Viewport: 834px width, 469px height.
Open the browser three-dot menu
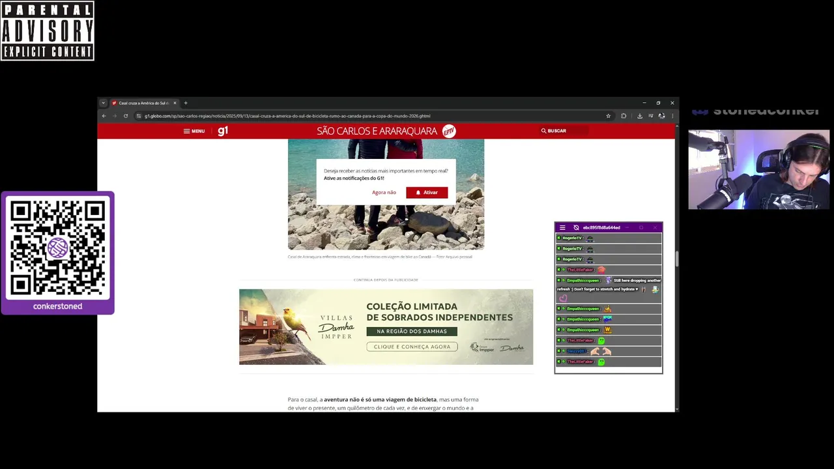[x=672, y=116]
